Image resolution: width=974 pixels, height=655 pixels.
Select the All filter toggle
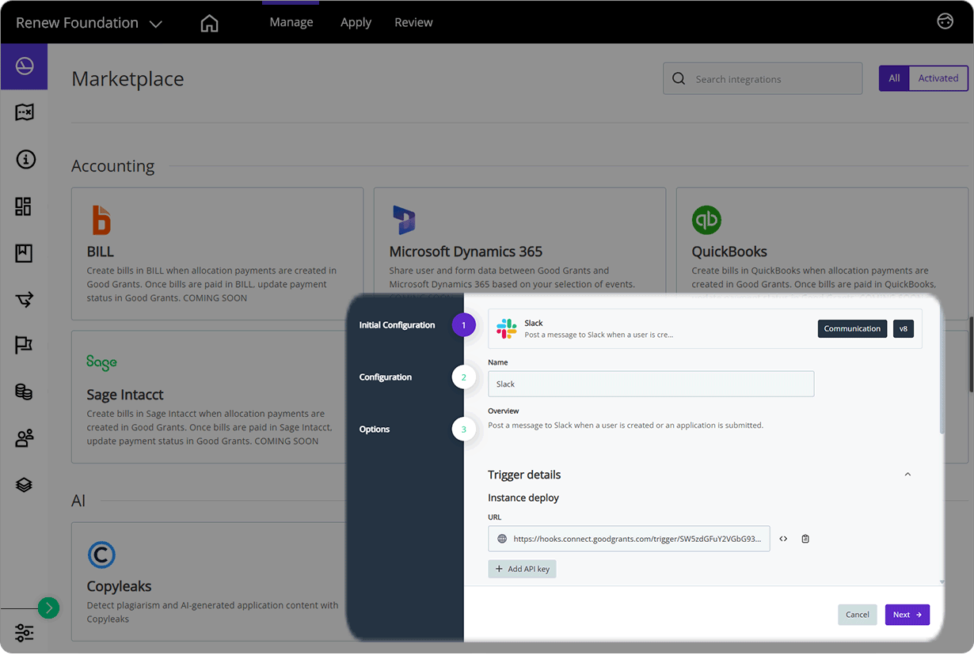(894, 78)
